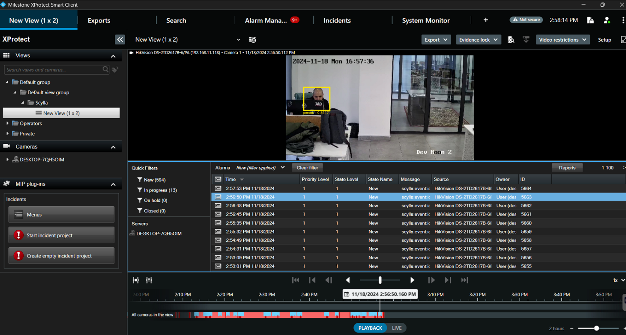Image resolution: width=626 pixels, height=335 pixels.
Task: Jump to the last sequence
Action: point(464,280)
